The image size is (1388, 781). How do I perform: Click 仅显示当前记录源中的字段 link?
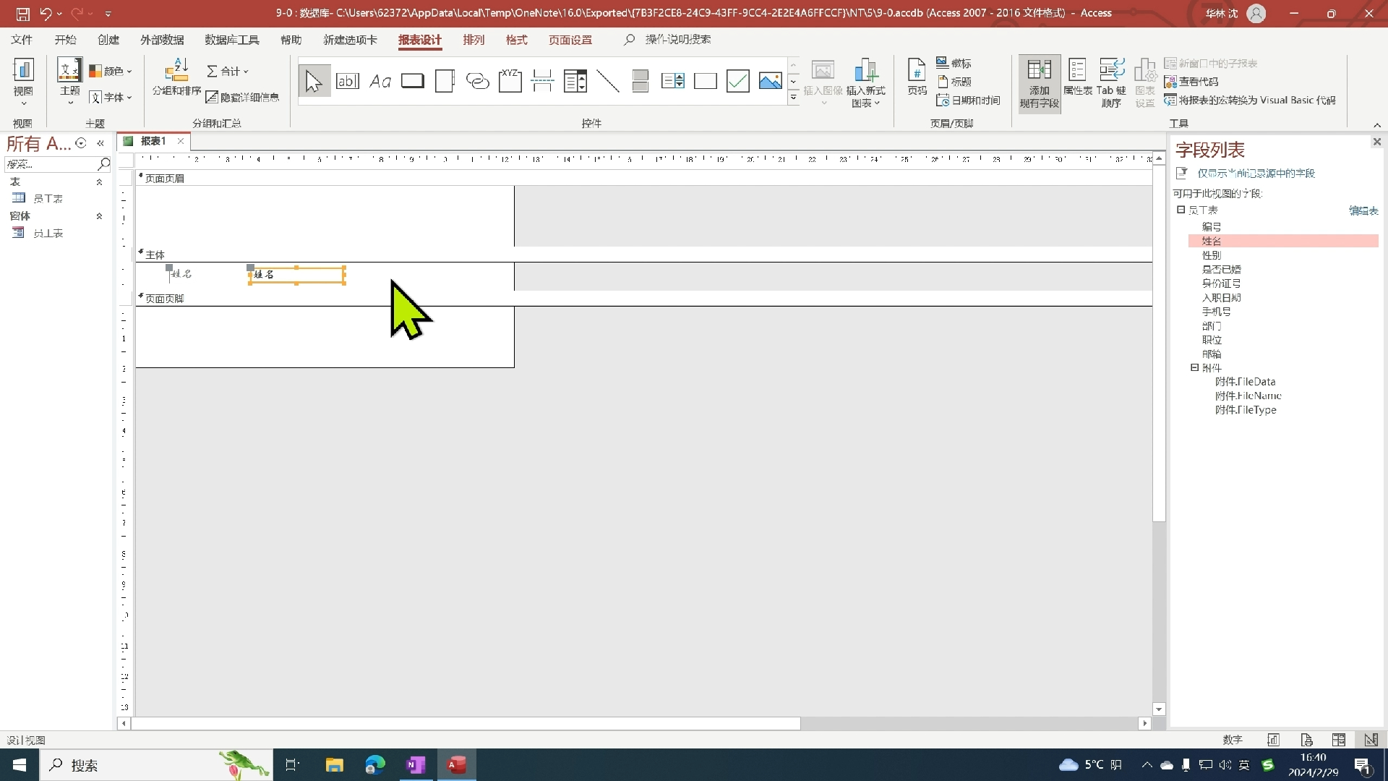[1256, 174]
